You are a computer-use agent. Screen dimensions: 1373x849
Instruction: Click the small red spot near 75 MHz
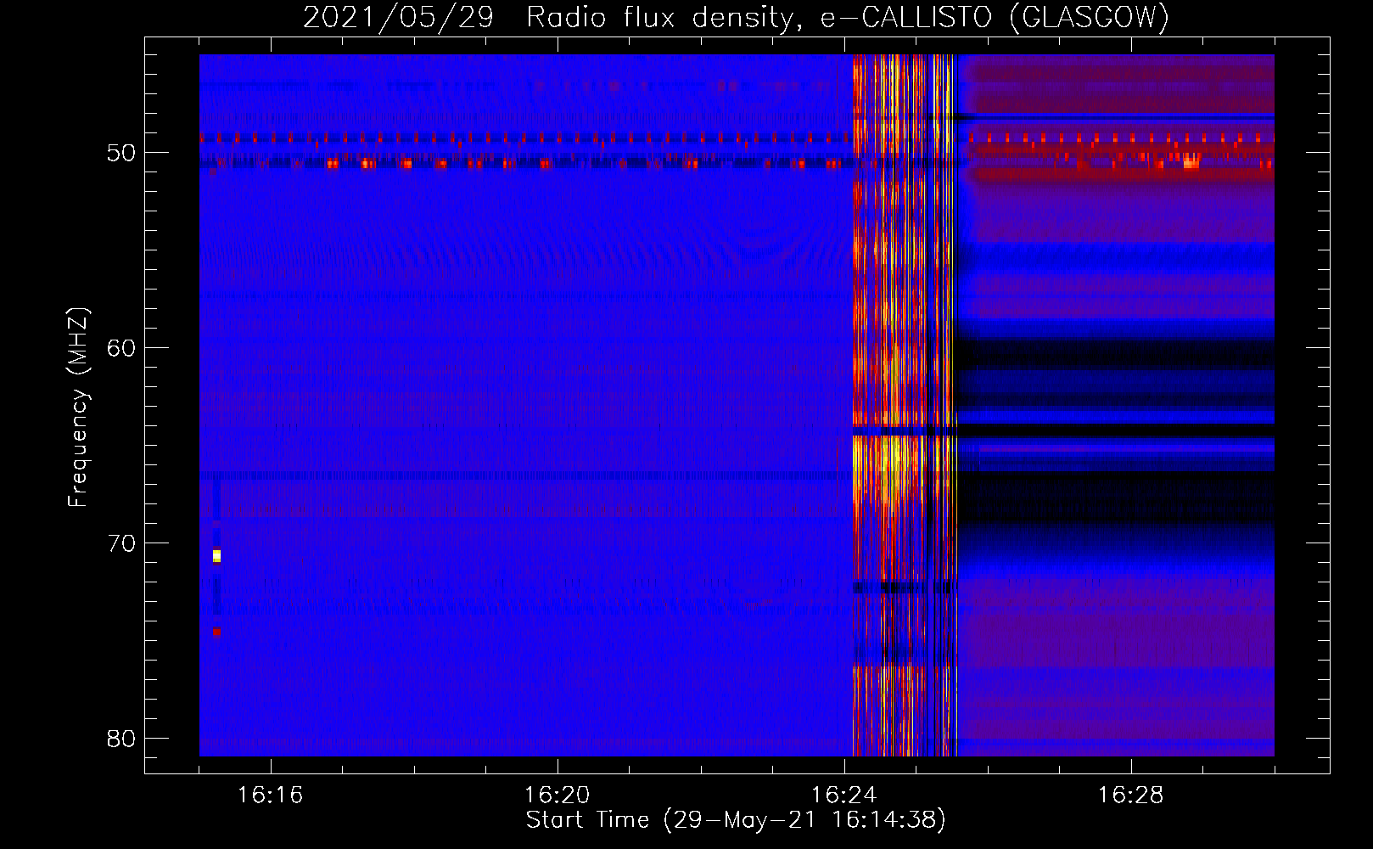(x=216, y=632)
